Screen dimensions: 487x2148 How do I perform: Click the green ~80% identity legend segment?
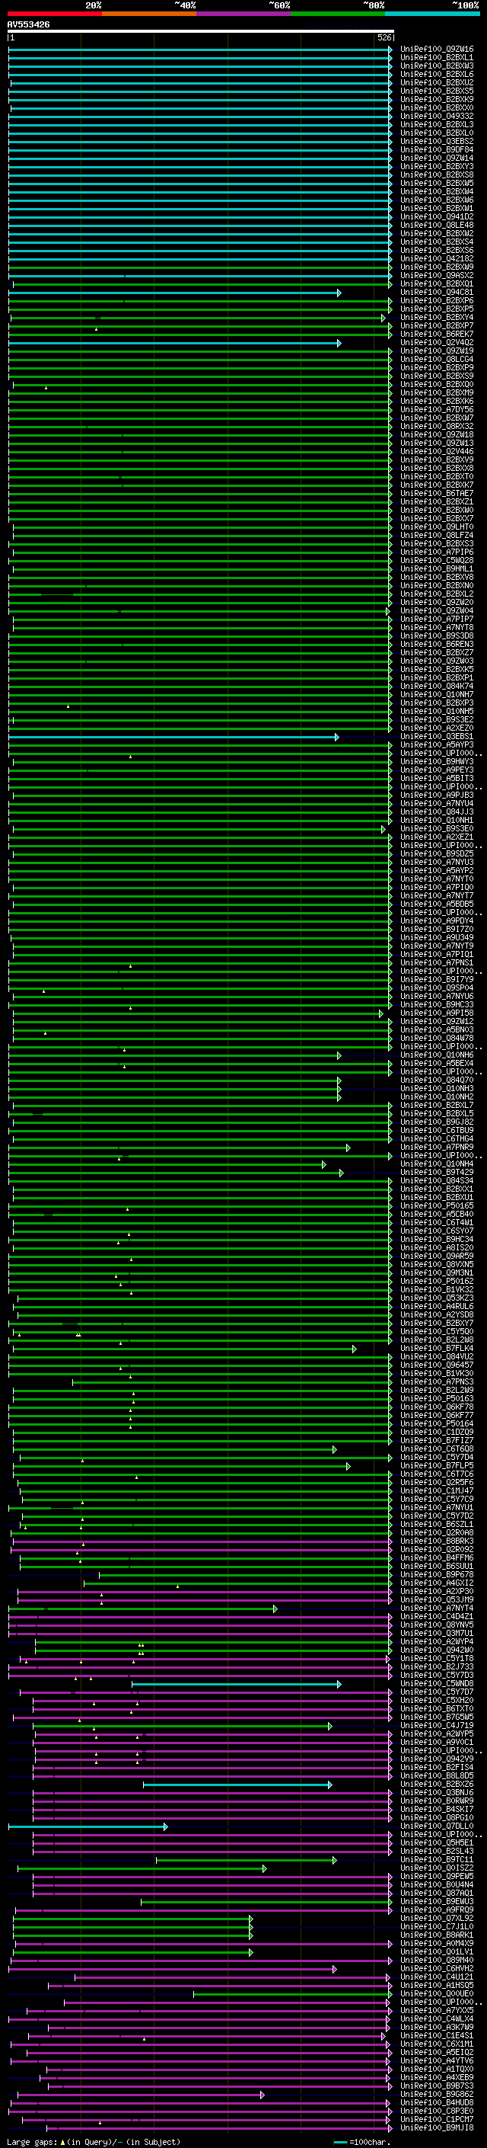click(x=338, y=14)
